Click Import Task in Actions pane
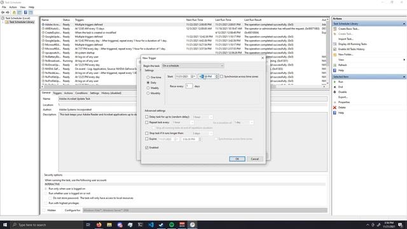 (x=346, y=39)
